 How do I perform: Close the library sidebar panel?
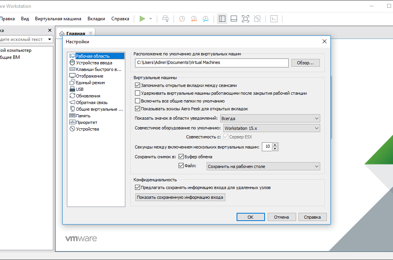point(50,30)
